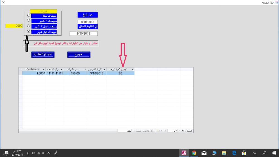Click the start date field 8/10/2018
This screenshot has width=279, height=157.
(x=88, y=22)
